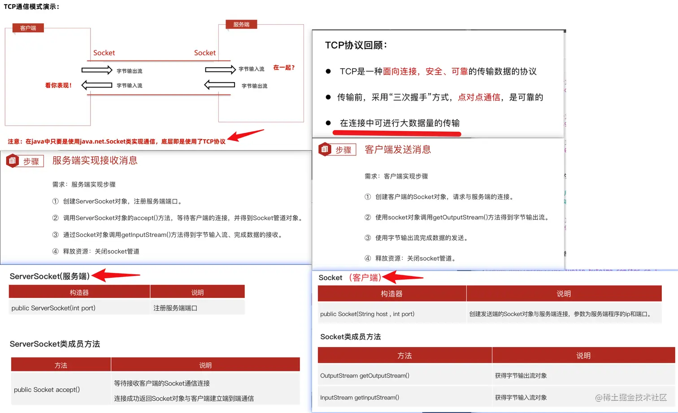Image resolution: width=678 pixels, height=413 pixels.
Task: Select the text '连接成功返回Socket对象与客户端建立端到端通信'
Action: 184,398
